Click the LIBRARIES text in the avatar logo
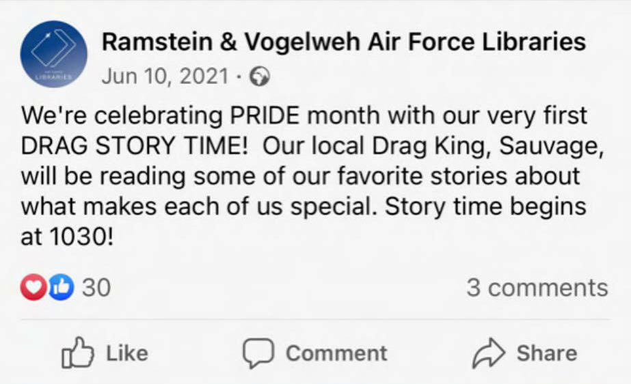The height and width of the screenshot is (384, 631). 53,78
